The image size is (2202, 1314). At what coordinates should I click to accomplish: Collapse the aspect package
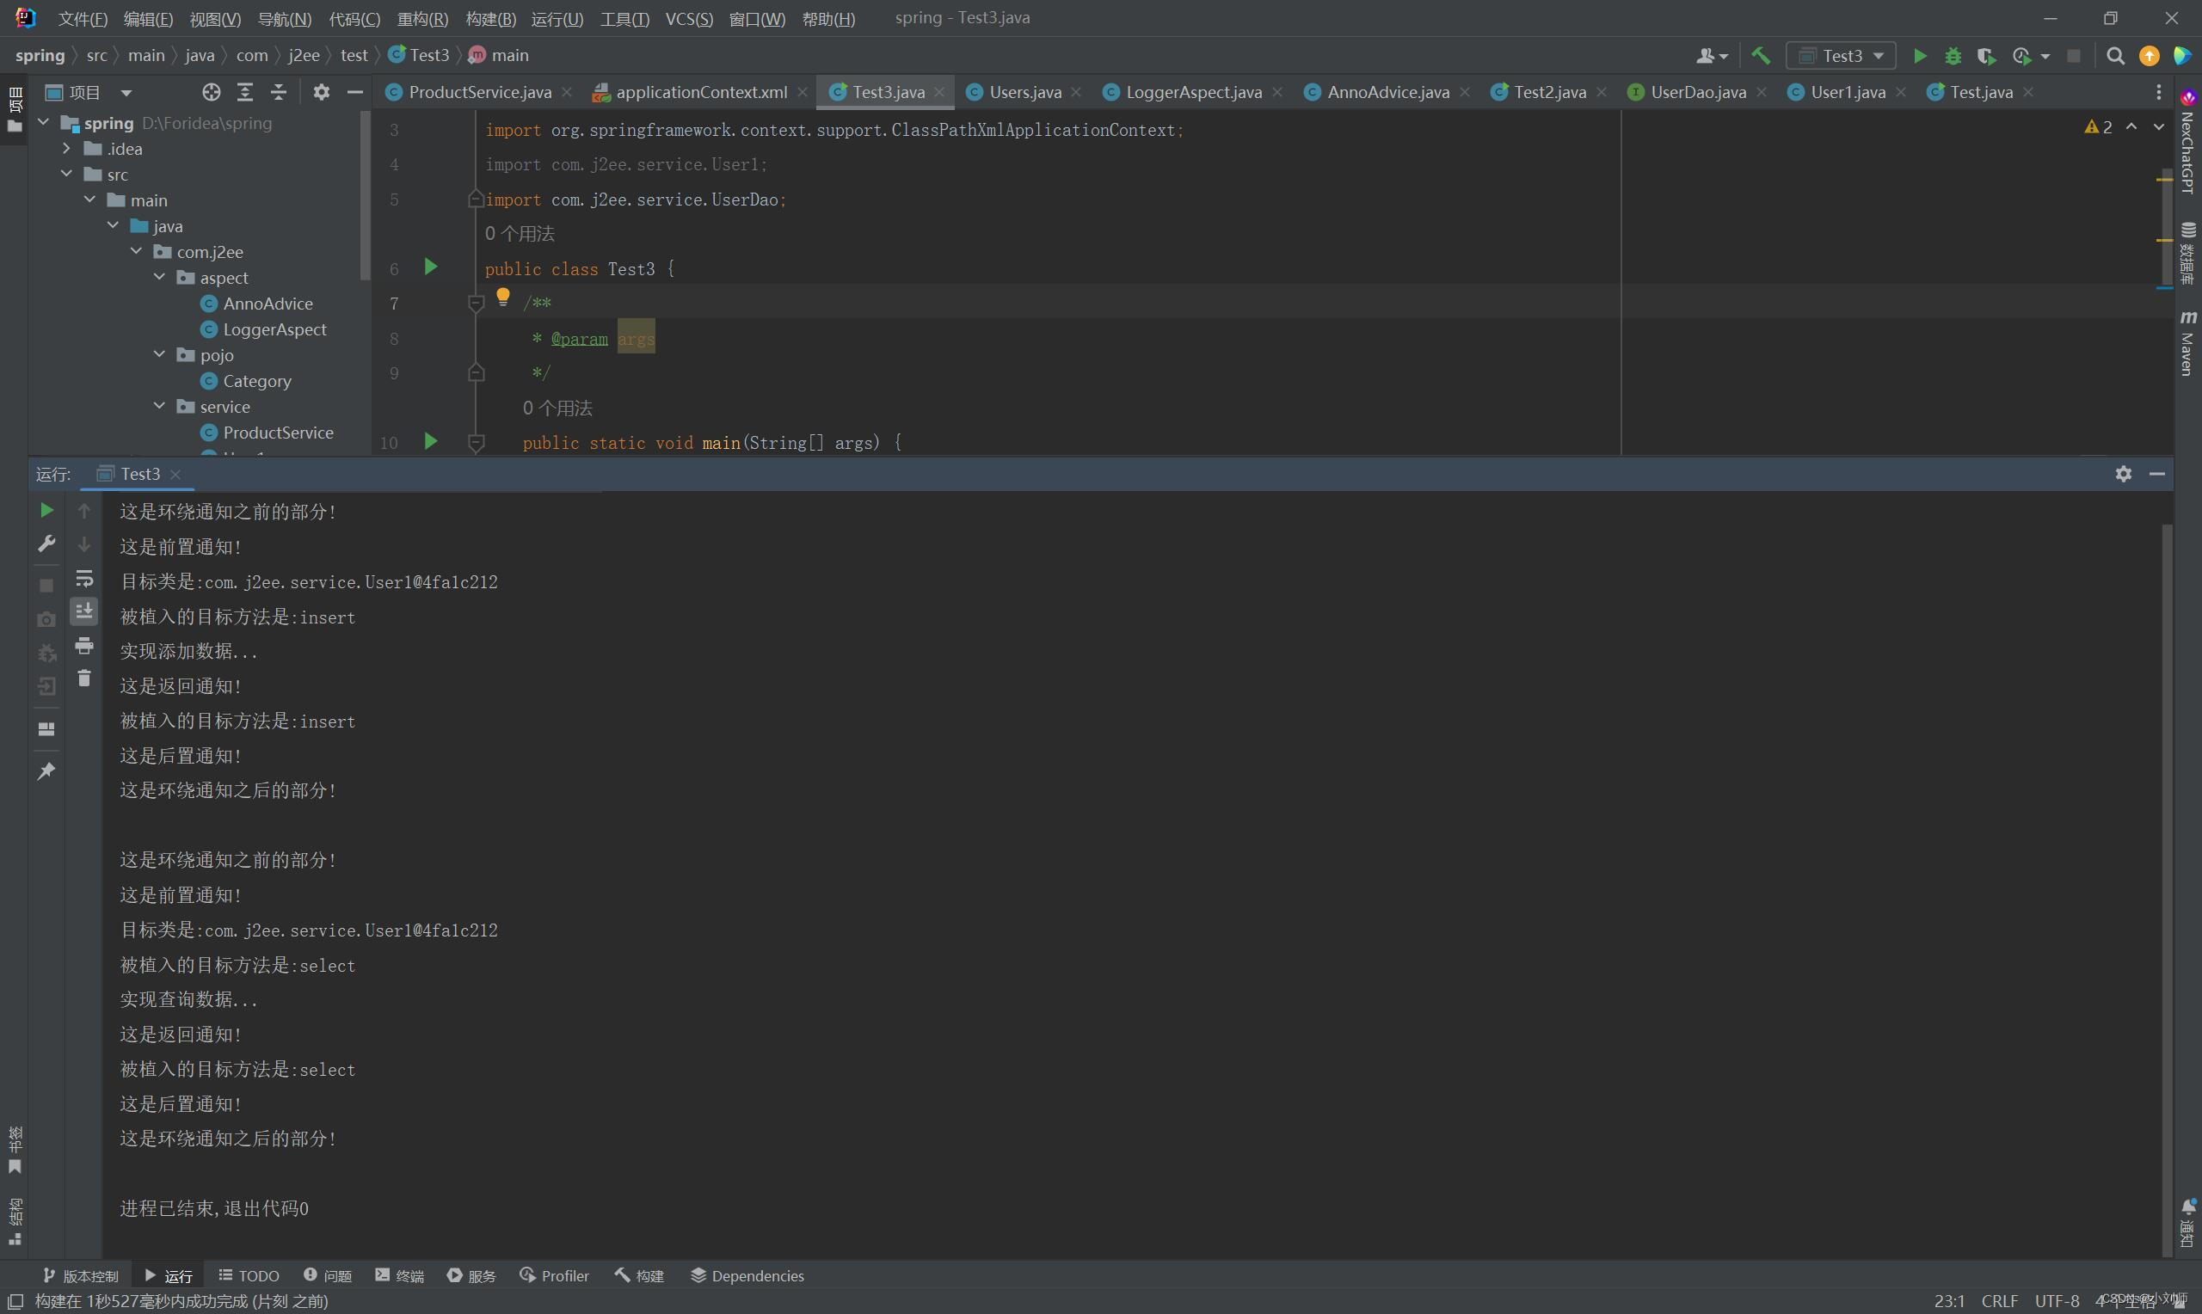tap(159, 277)
